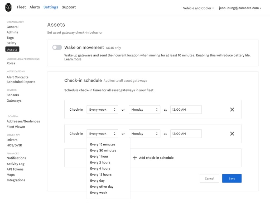Delete the second check-in schedule row
The width and height of the screenshot is (270, 207).
(232, 134)
